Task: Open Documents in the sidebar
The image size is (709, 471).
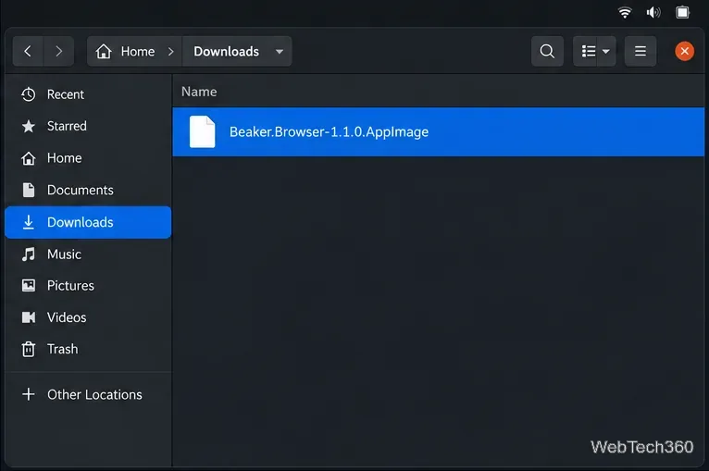Action: click(x=88, y=191)
